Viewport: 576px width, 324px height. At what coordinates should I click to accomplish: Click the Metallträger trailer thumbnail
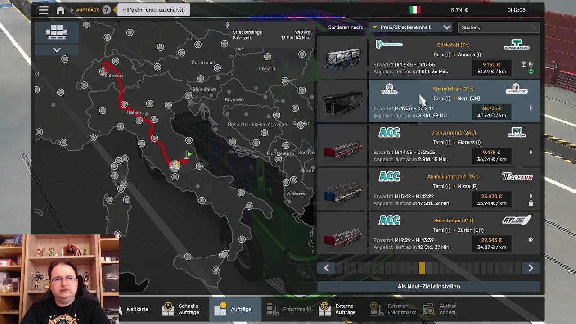coord(343,233)
